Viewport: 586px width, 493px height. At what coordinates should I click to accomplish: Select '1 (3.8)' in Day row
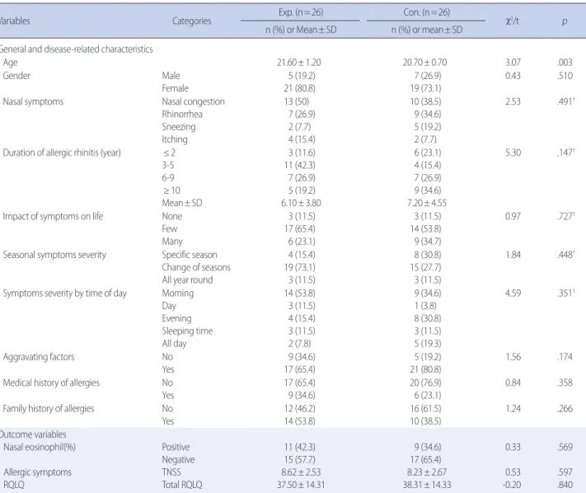pos(425,306)
